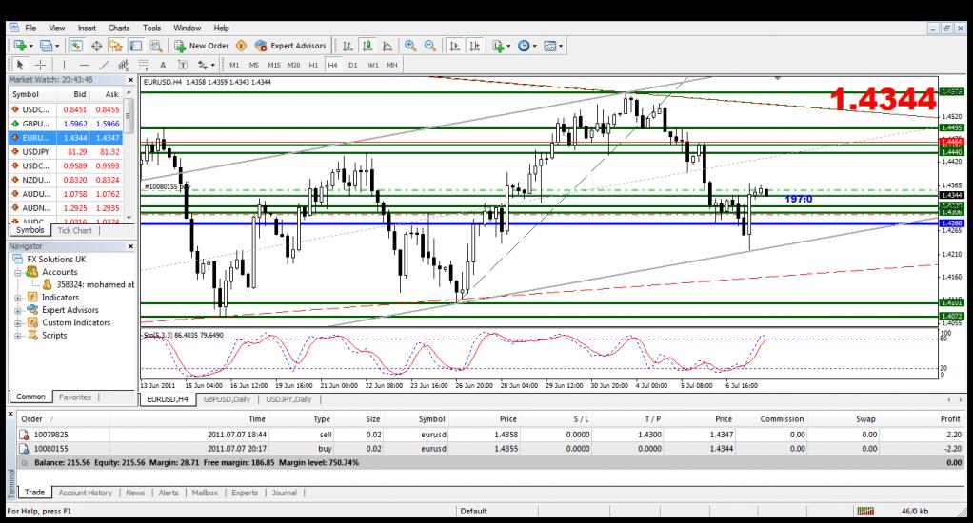Enable the H1 timeframe
The height and width of the screenshot is (523, 973).
pos(313,65)
